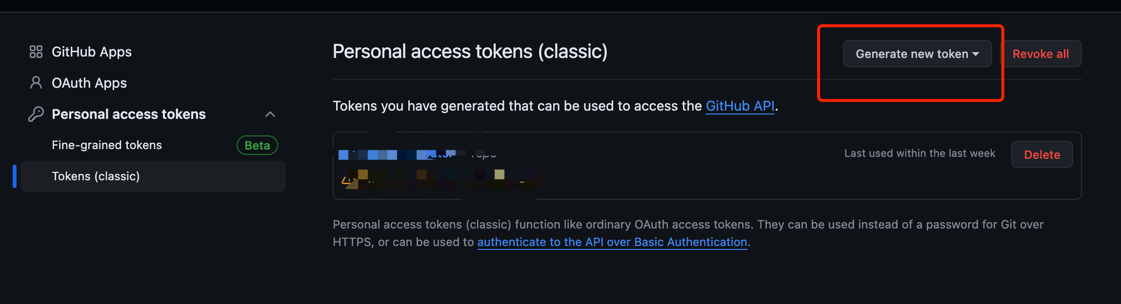1121x304 pixels.
Task: Click the Personal access tokens sidebar label
Action: [129, 114]
